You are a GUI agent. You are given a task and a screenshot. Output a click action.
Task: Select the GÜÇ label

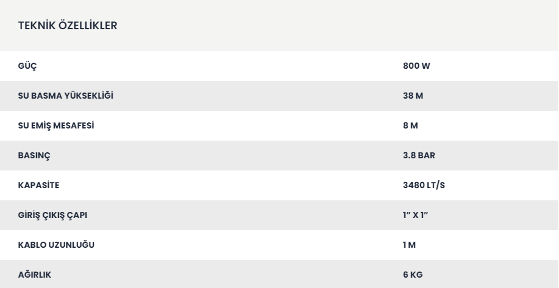pyautogui.click(x=27, y=66)
